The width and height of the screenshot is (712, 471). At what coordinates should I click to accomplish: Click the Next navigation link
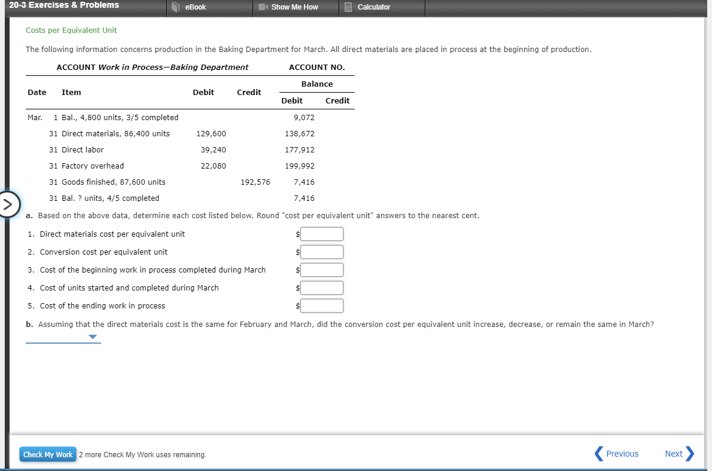tap(674, 454)
